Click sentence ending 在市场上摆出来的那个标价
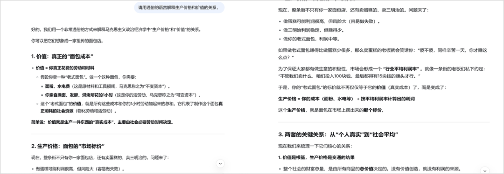 [331, 110]
